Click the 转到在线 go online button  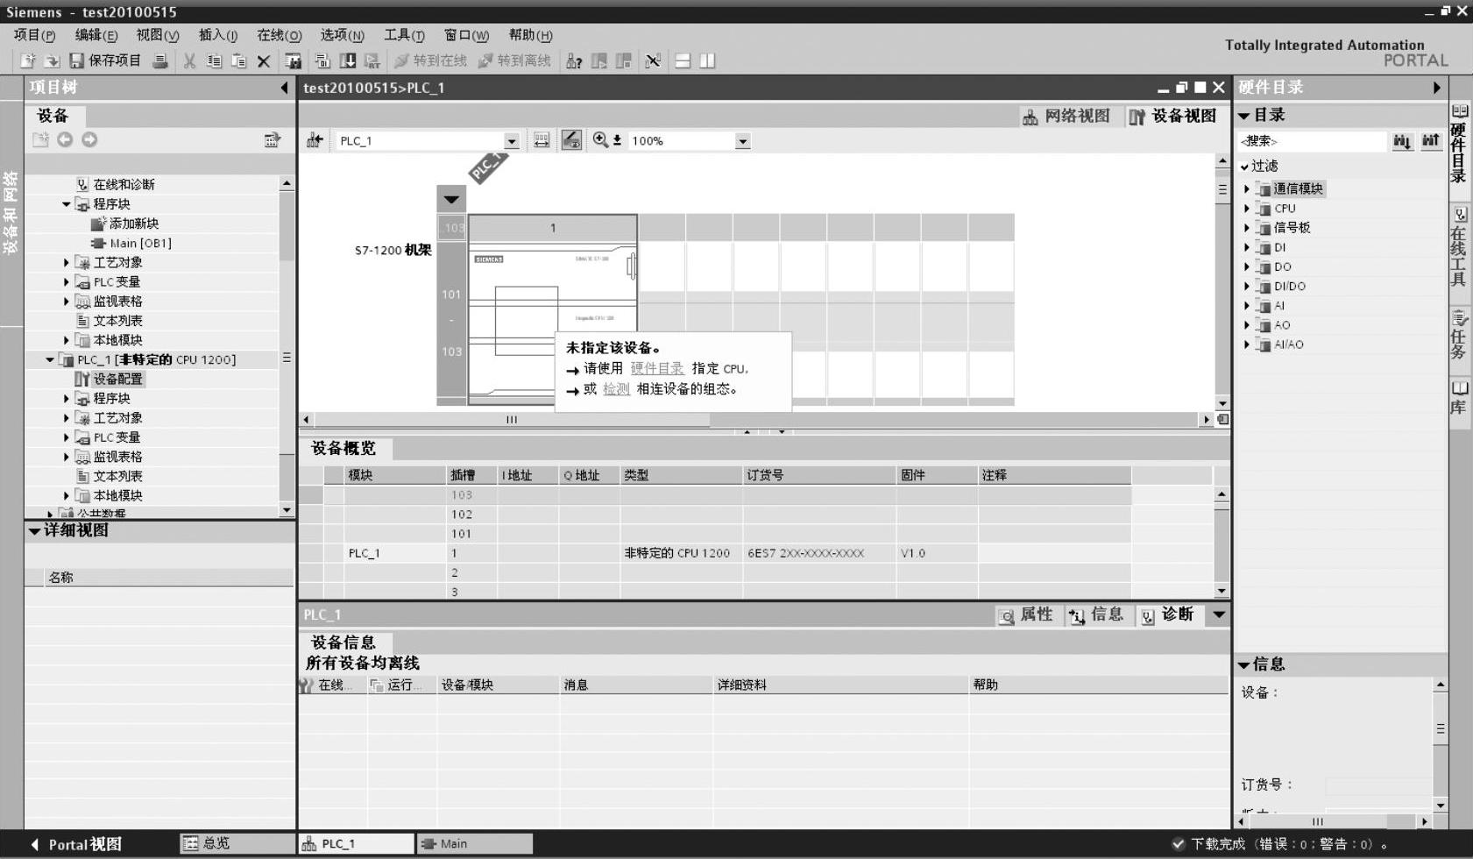pyautogui.click(x=430, y=60)
